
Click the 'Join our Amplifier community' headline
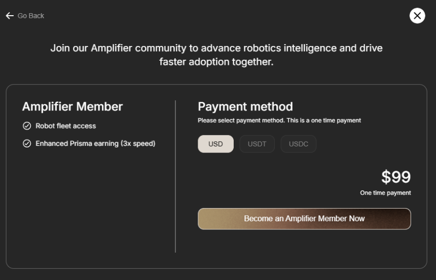click(216, 48)
